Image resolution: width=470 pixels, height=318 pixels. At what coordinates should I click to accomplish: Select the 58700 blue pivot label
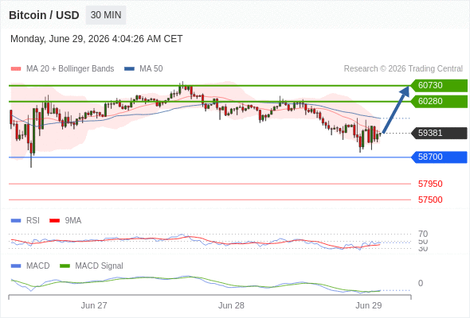pos(439,157)
